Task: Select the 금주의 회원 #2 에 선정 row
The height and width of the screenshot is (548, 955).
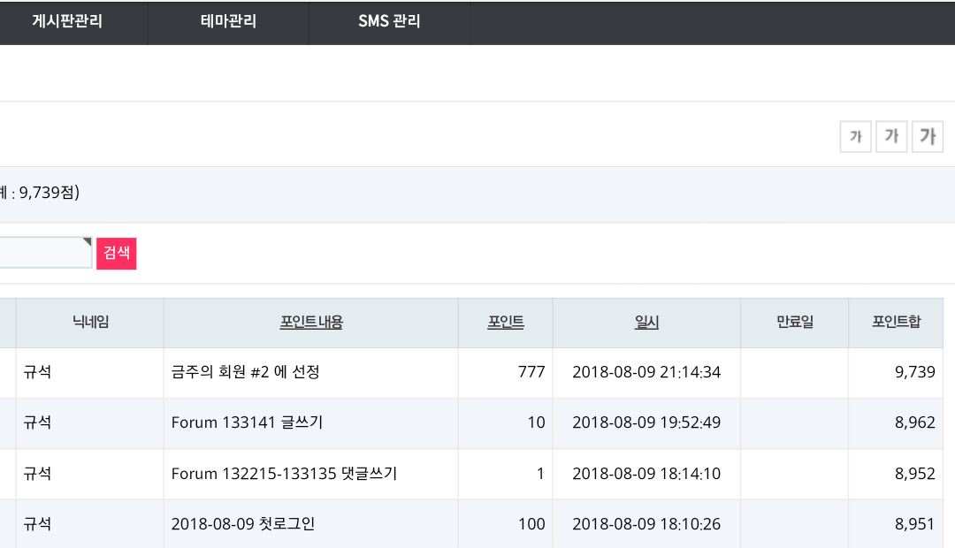Action: (471, 372)
